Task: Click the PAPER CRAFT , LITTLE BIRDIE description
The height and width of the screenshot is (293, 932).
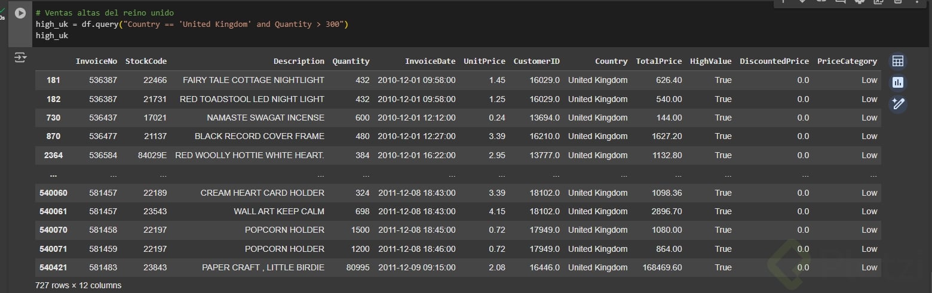Action: (263, 267)
